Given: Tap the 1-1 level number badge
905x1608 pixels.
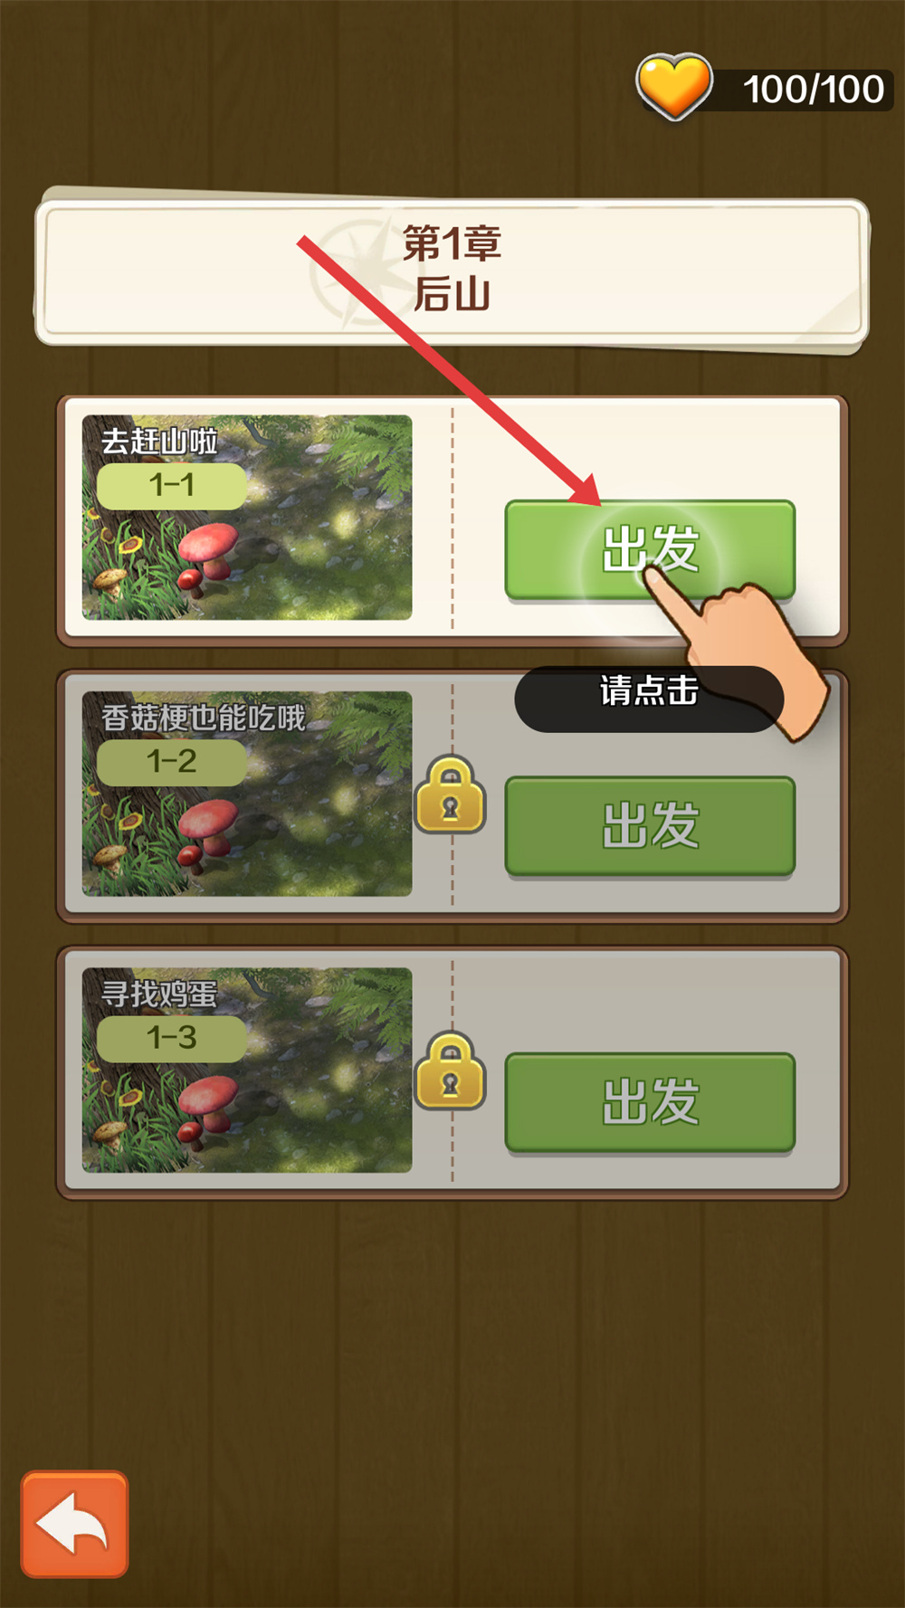Looking at the screenshot, I should pyautogui.click(x=172, y=486).
